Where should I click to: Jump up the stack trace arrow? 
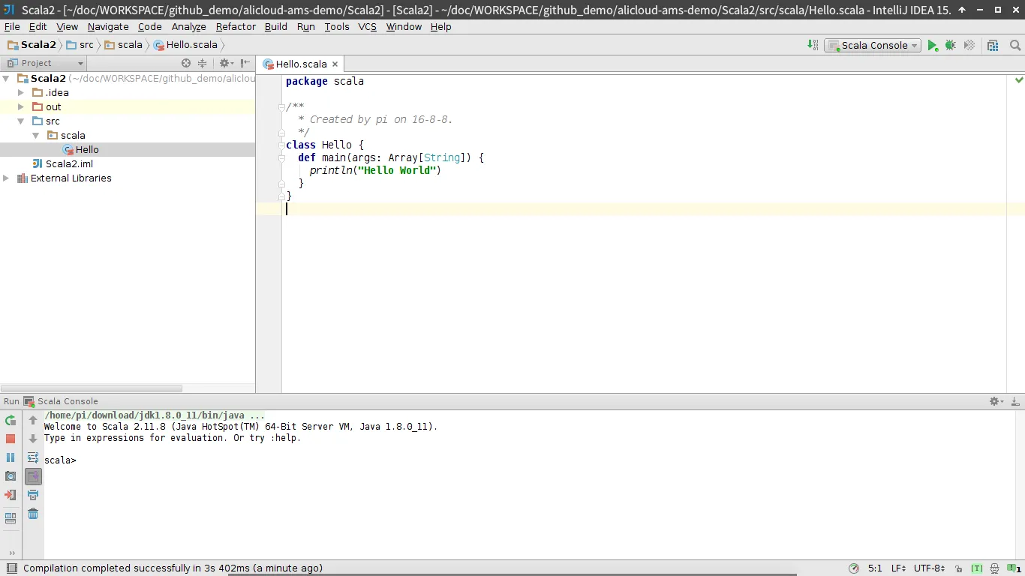(x=33, y=420)
